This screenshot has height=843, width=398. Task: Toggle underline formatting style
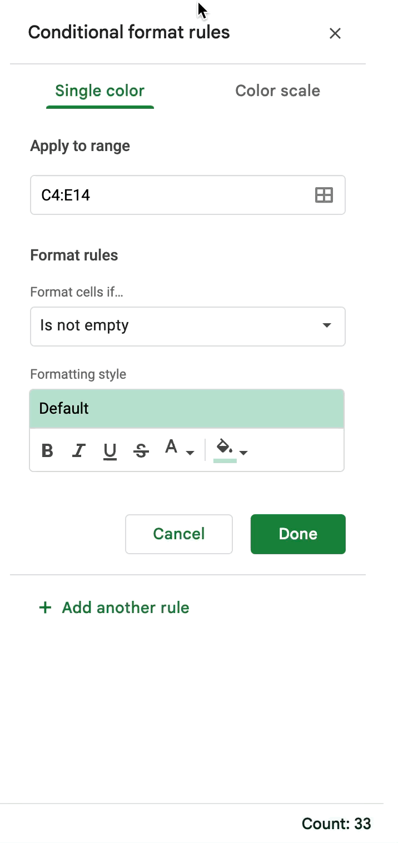(x=110, y=450)
